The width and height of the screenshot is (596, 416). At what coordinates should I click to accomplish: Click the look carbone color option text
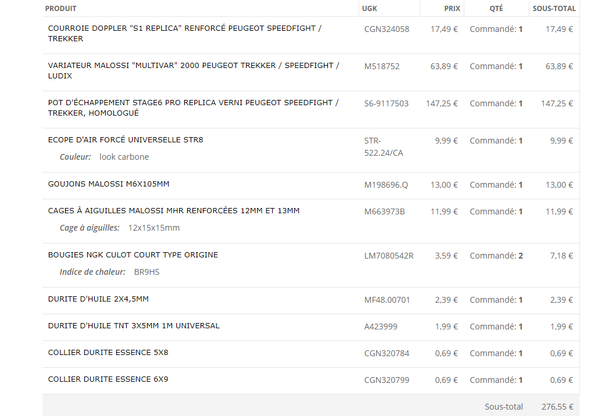click(x=124, y=157)
